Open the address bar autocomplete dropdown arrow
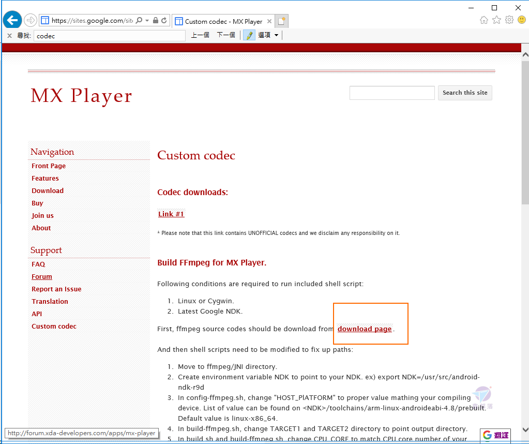This screenshot has width=529, height=444. click(147, 21)
